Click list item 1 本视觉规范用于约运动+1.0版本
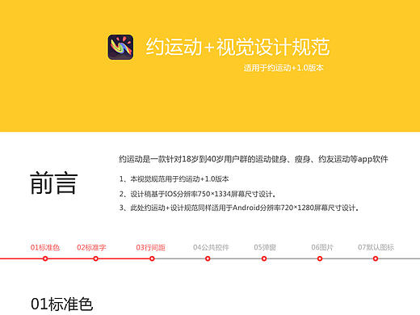This screenshot has height=315, width=420. tap(174, 178)
